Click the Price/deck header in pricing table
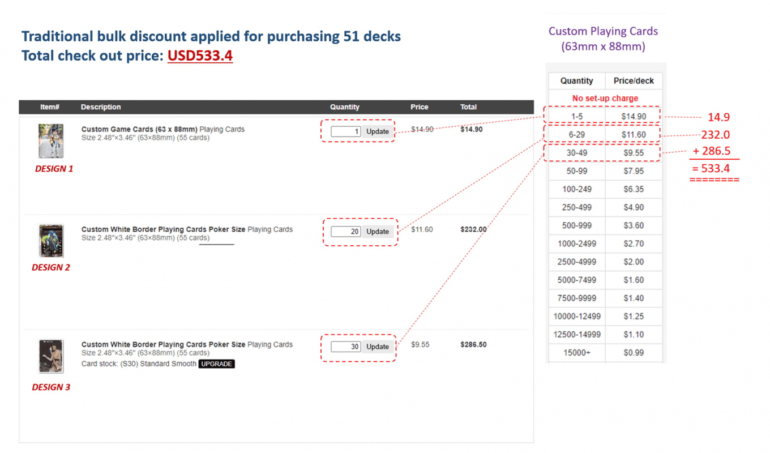This screenshot has width=770, height=453. [x=634, y=81]
